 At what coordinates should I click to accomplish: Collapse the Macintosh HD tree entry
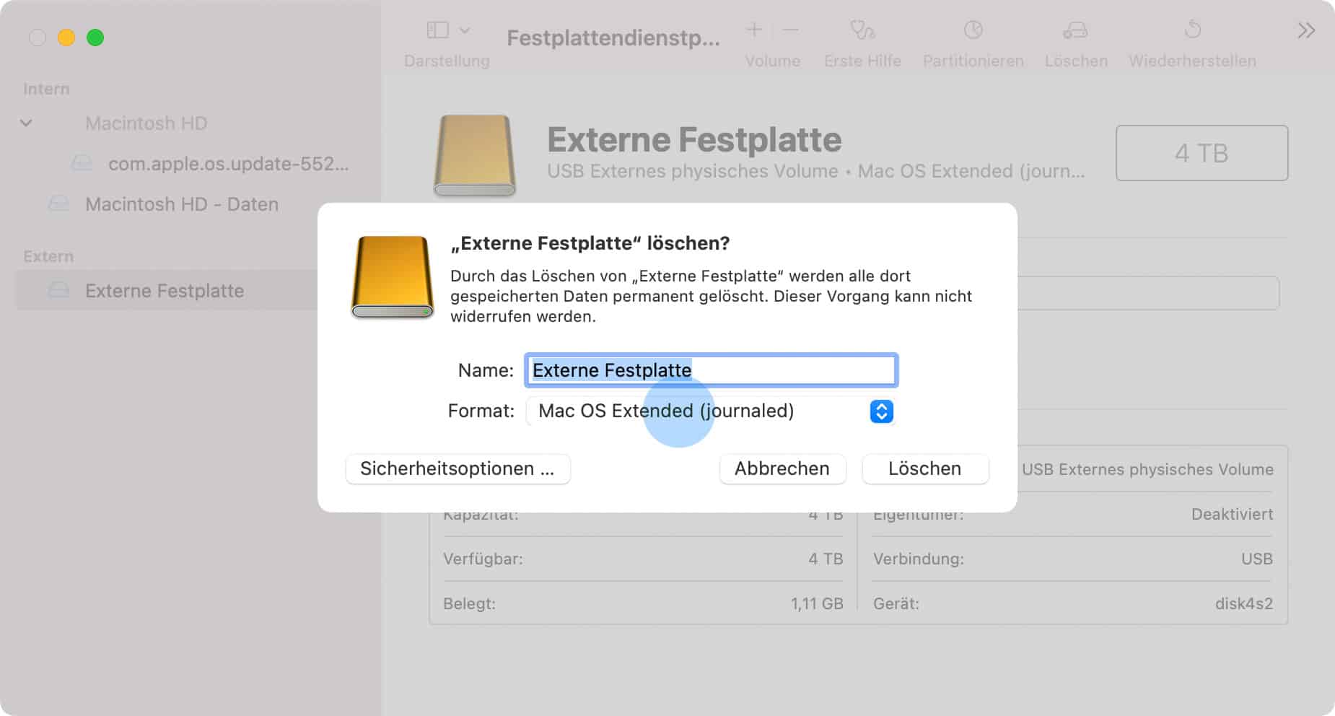point(26,123)
